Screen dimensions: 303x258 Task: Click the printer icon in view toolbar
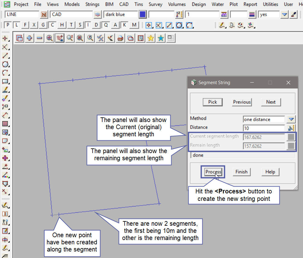120,38
